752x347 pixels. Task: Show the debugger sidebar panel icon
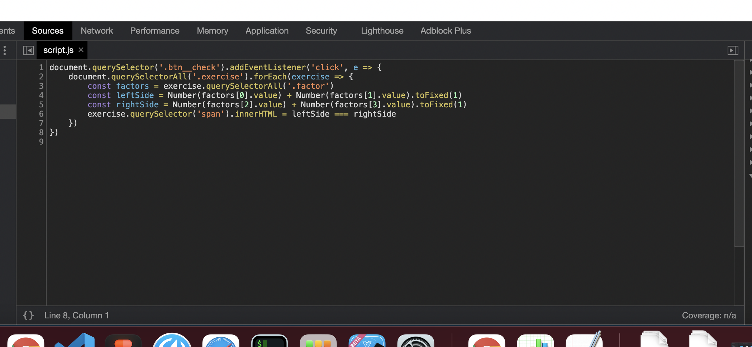[733, 50]
